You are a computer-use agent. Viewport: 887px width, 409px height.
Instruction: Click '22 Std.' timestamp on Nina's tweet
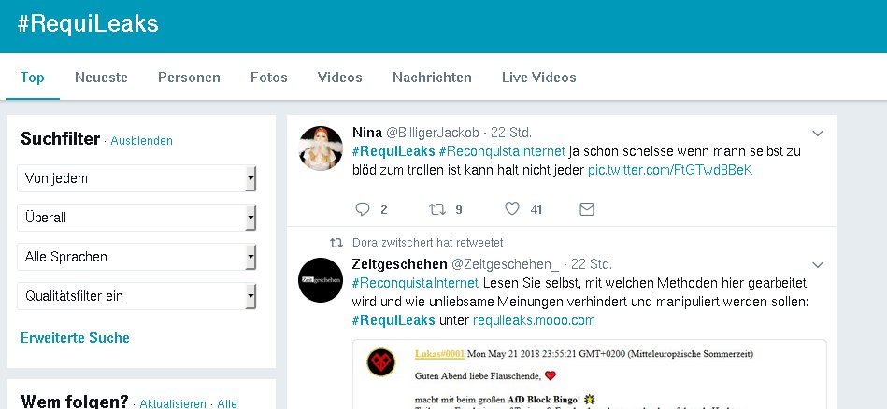tap(511, 133)
